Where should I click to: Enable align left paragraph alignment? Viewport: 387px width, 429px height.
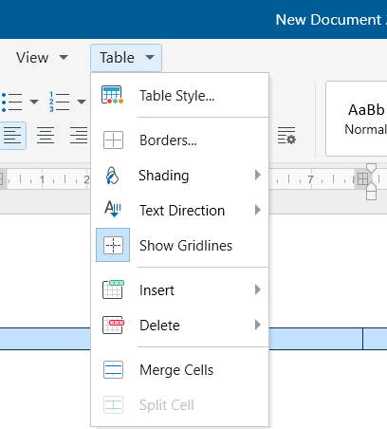tap(12, 136)
